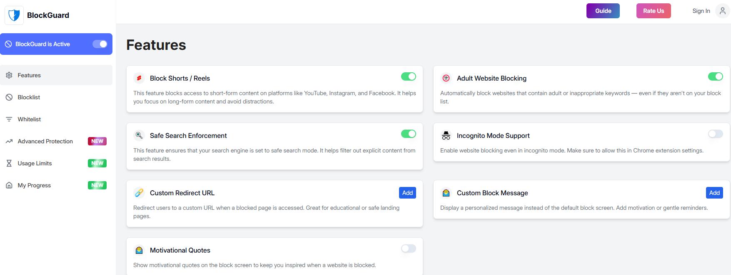
Task: Click the Custom Block Message title
Action: click(492, 193)
